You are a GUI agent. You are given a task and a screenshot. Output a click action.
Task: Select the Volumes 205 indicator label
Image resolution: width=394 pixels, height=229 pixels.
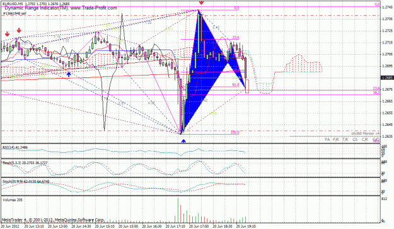click(x=13, y=199)
